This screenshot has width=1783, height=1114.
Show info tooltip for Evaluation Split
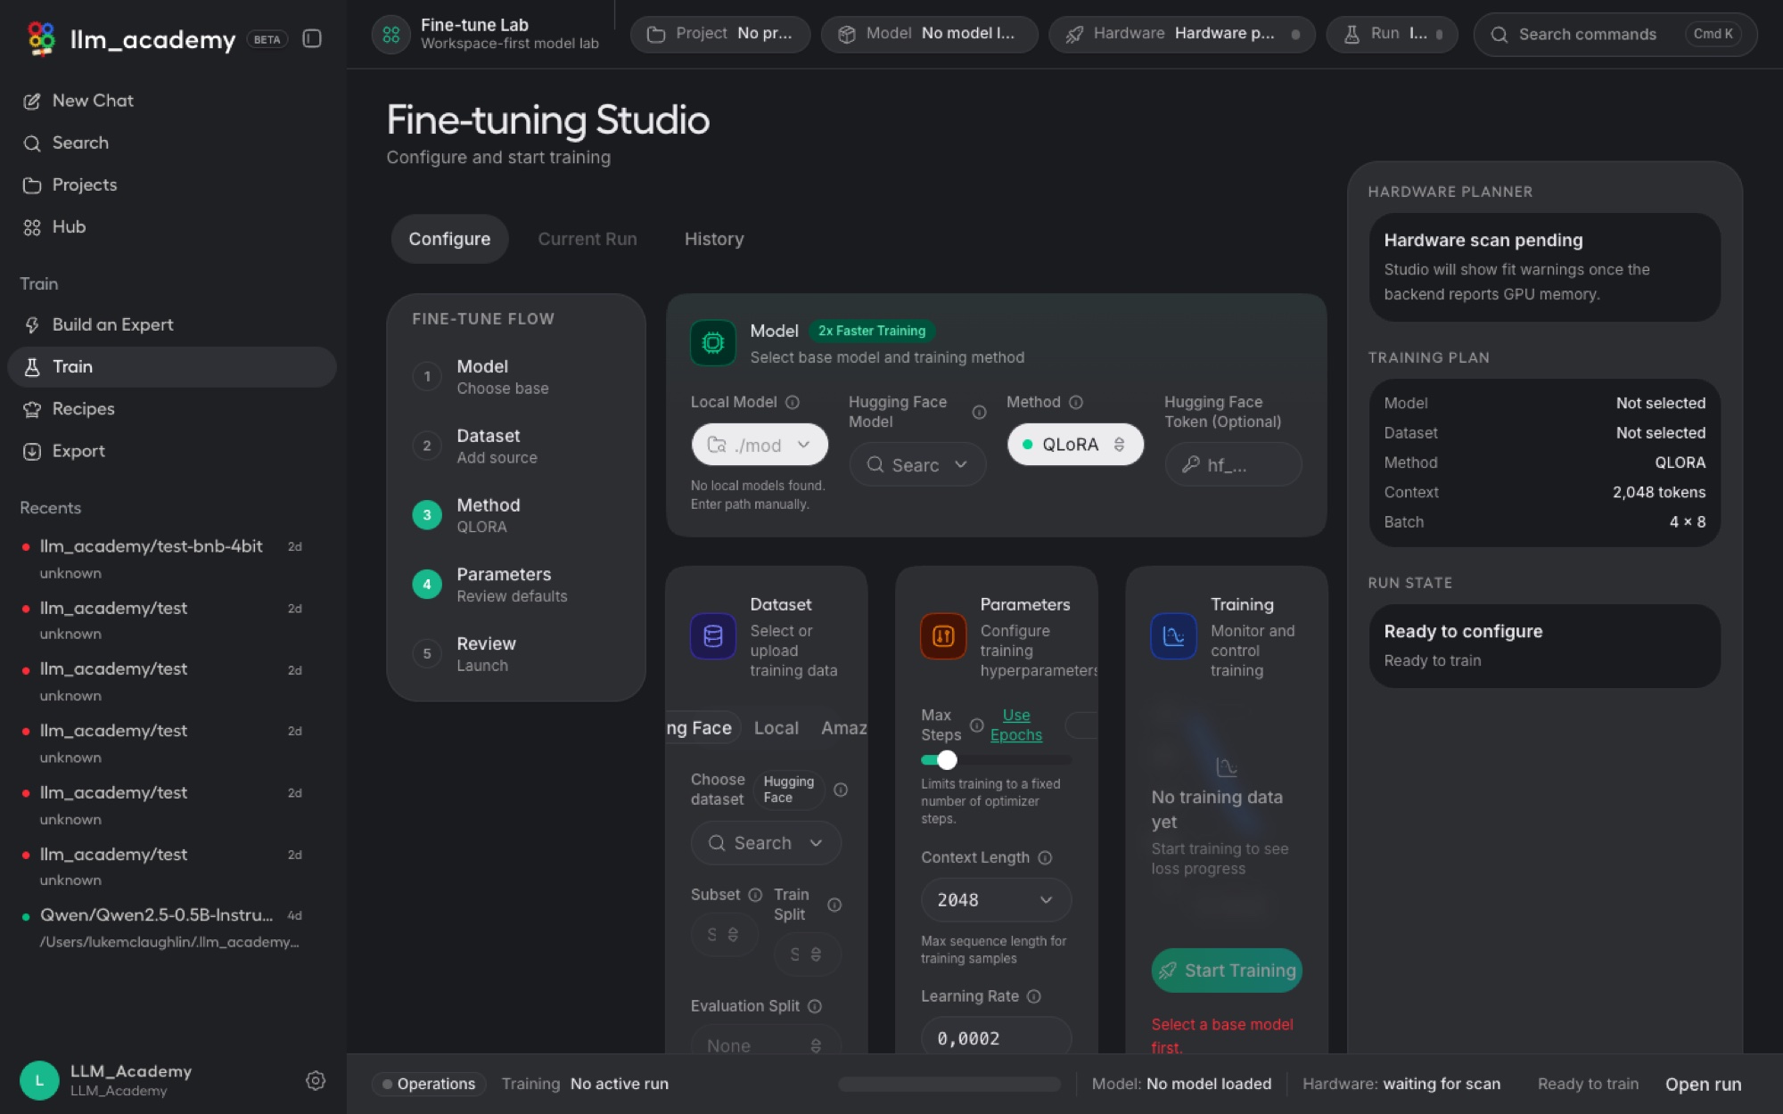coord(815,1006)
